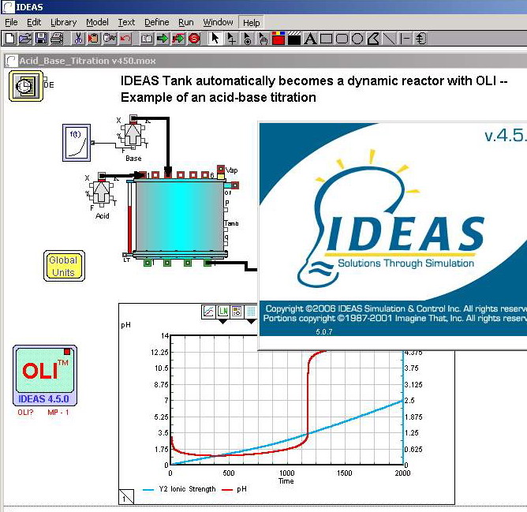The image size is (527, 512).
Task: Click the last toolbar icon with stacked lines
Action: (420, 39)
